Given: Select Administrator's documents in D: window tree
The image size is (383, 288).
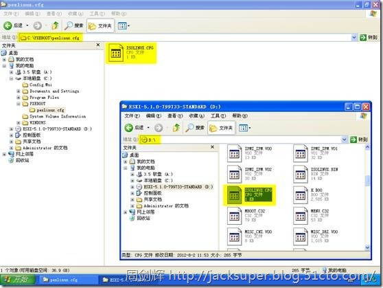Looking at the screenshot, I should [163, 206].
